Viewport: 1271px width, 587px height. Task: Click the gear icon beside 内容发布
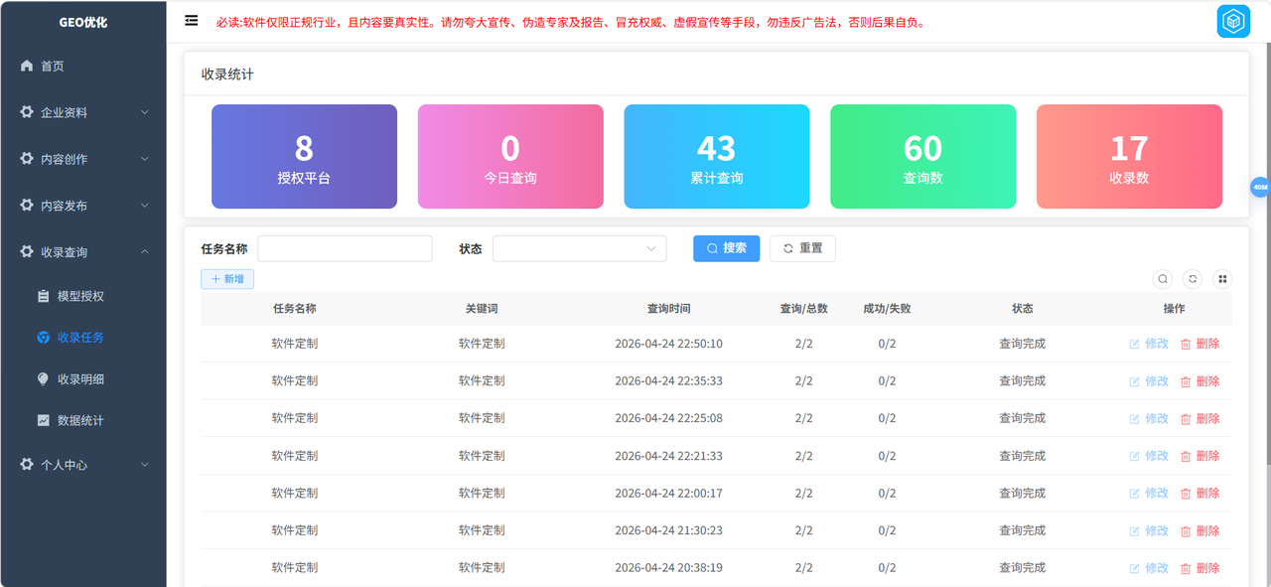tap(27, 206)
